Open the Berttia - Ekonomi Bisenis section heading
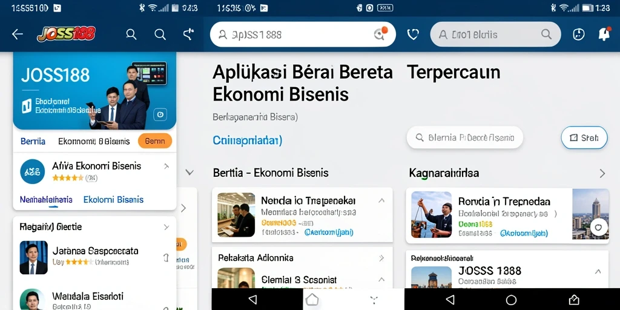The height and width of the screenshot is (310, 620). [x=271, y=173]
